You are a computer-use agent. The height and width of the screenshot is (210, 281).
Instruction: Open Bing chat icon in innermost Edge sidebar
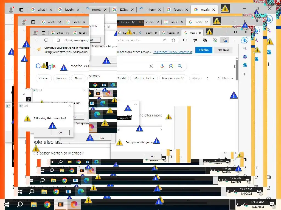click(245, 40)
